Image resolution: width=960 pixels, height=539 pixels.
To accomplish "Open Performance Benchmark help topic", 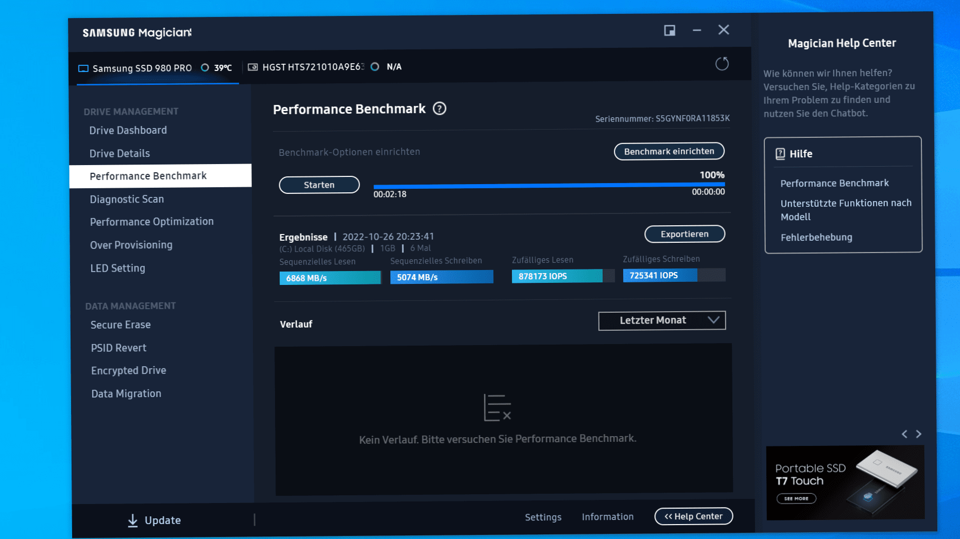I will click(834, 183).
